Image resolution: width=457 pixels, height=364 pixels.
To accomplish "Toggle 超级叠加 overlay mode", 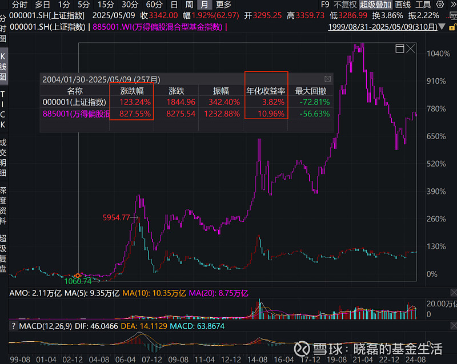I will [x=375, y=5].
